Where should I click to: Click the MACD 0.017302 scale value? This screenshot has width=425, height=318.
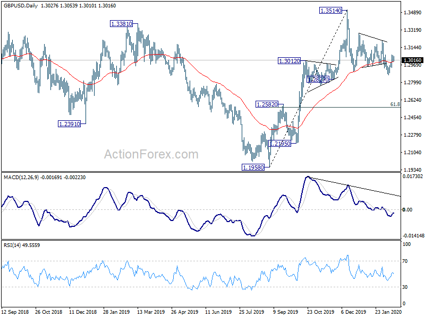413,176
